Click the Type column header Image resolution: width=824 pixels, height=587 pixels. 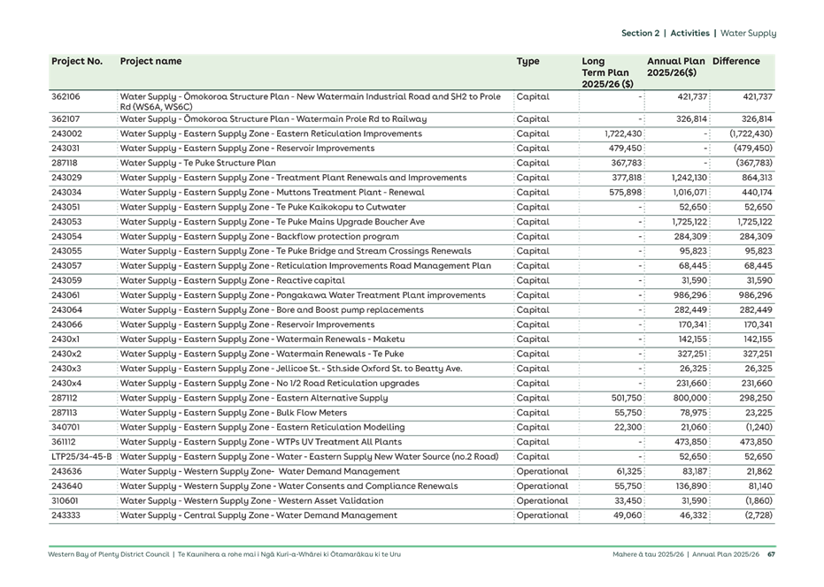(528, 62)
